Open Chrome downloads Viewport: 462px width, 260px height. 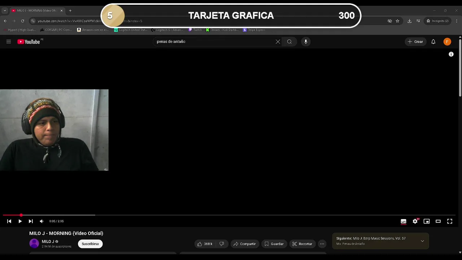click(x=409, y=21)
